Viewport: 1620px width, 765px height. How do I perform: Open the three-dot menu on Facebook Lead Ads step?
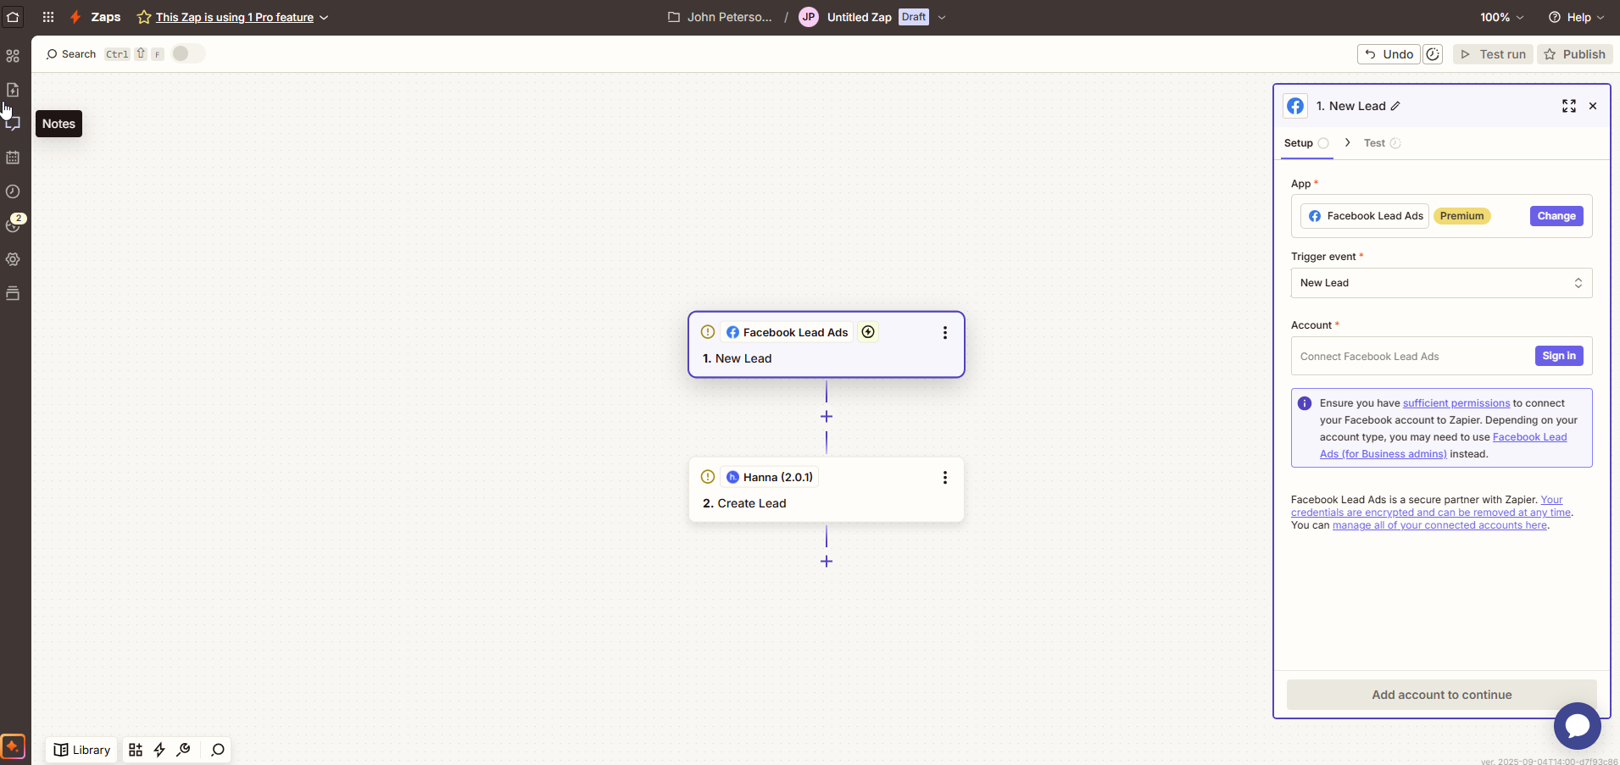click(x=945, y=333)
